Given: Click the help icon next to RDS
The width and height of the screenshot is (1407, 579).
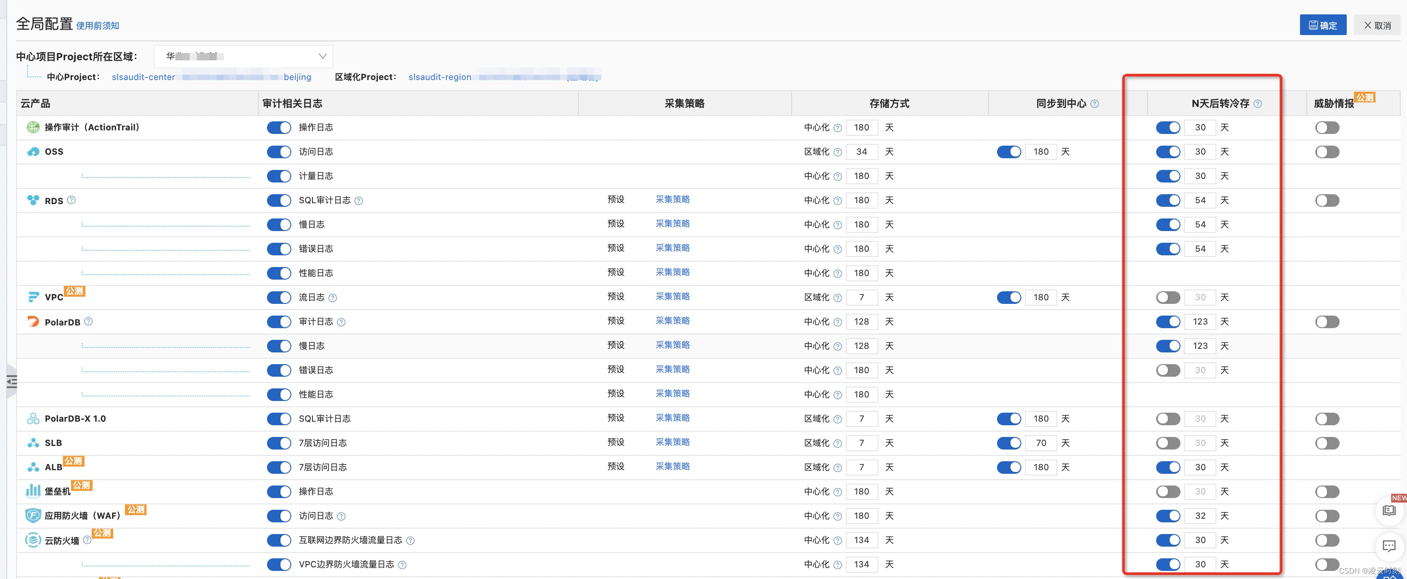Looking at the screenshot, I should click(71, 200).
